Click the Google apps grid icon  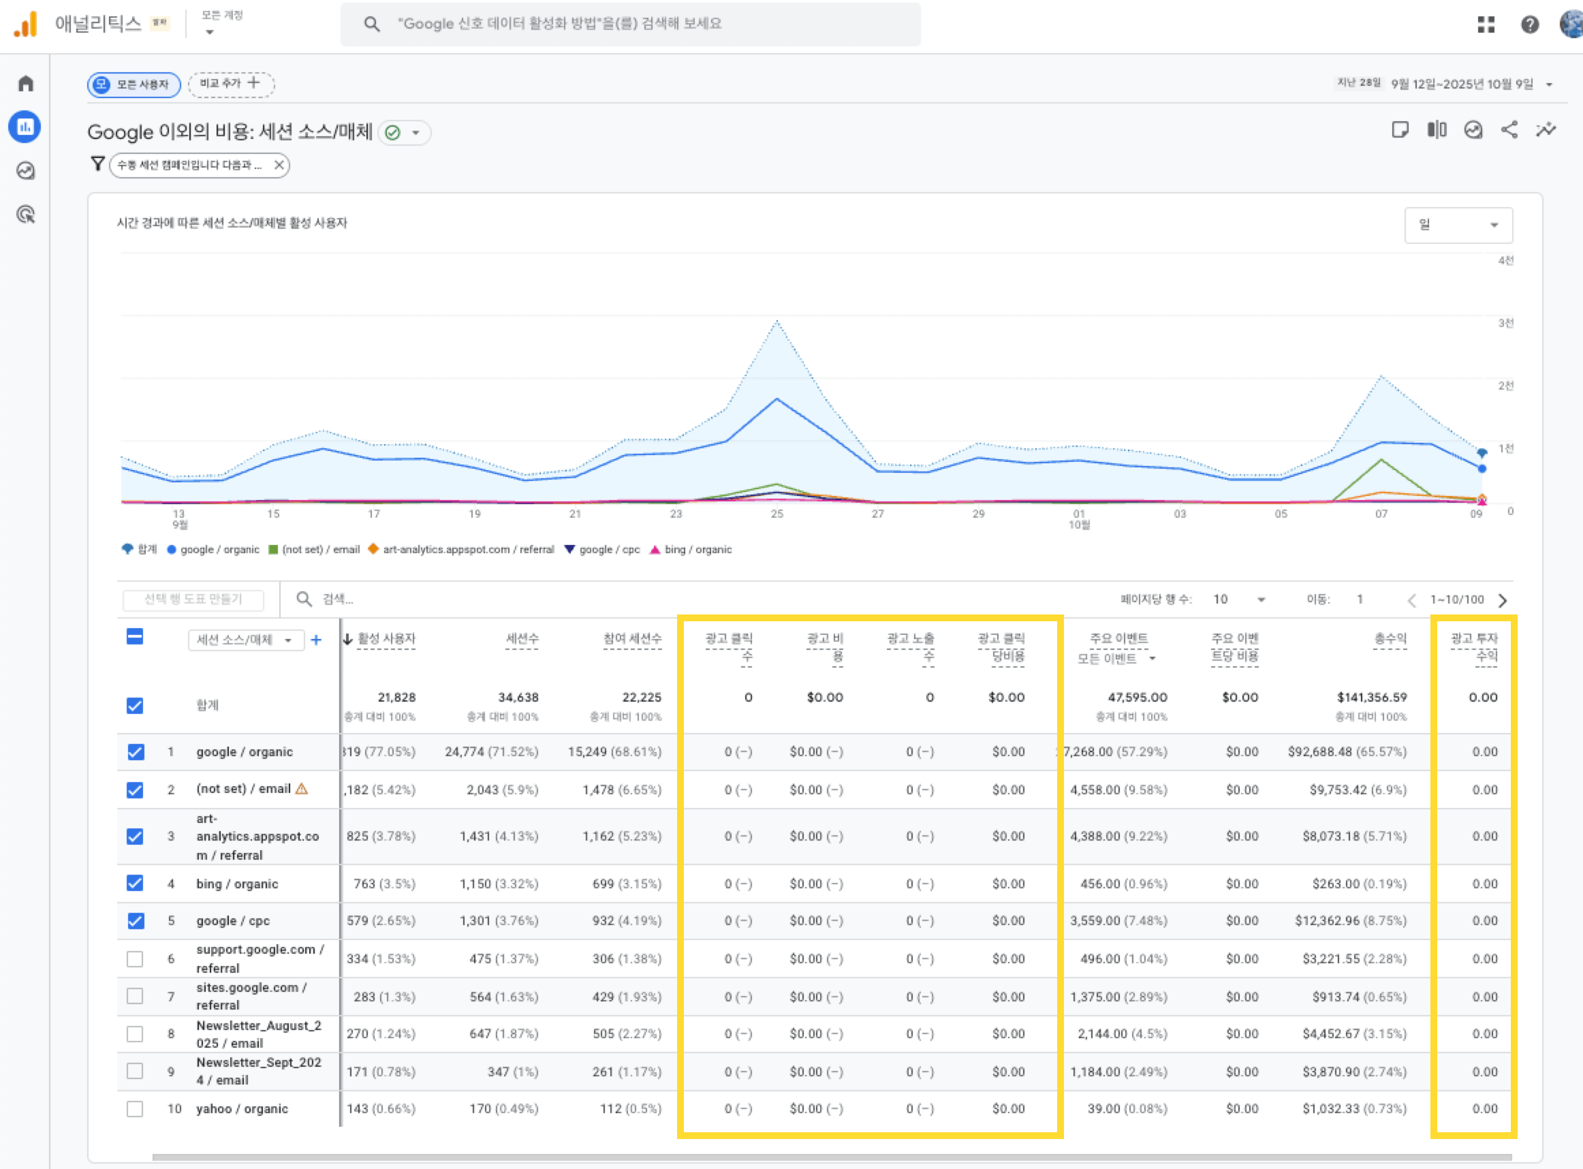(x=1486, y=25)
